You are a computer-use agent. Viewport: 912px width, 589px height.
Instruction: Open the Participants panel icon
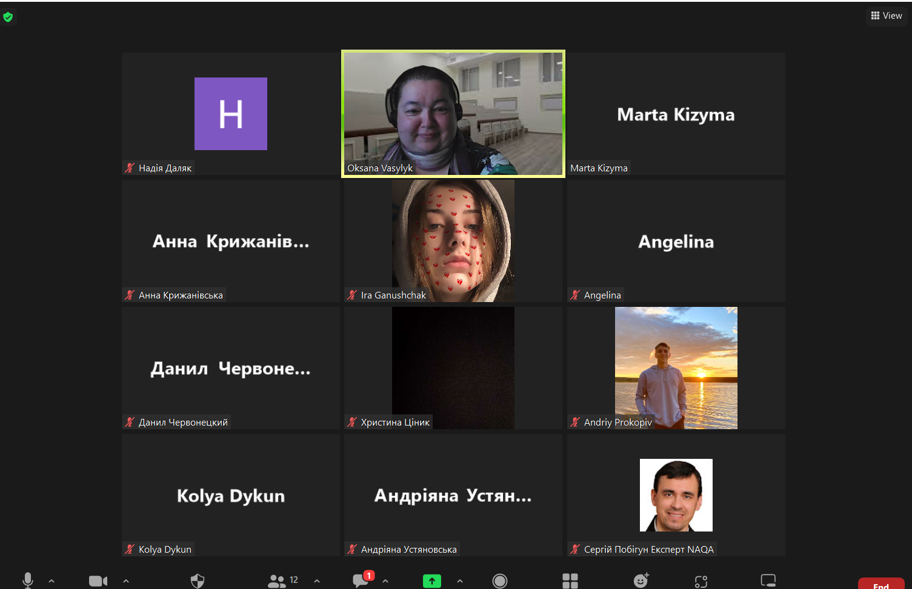coord(277,581)
